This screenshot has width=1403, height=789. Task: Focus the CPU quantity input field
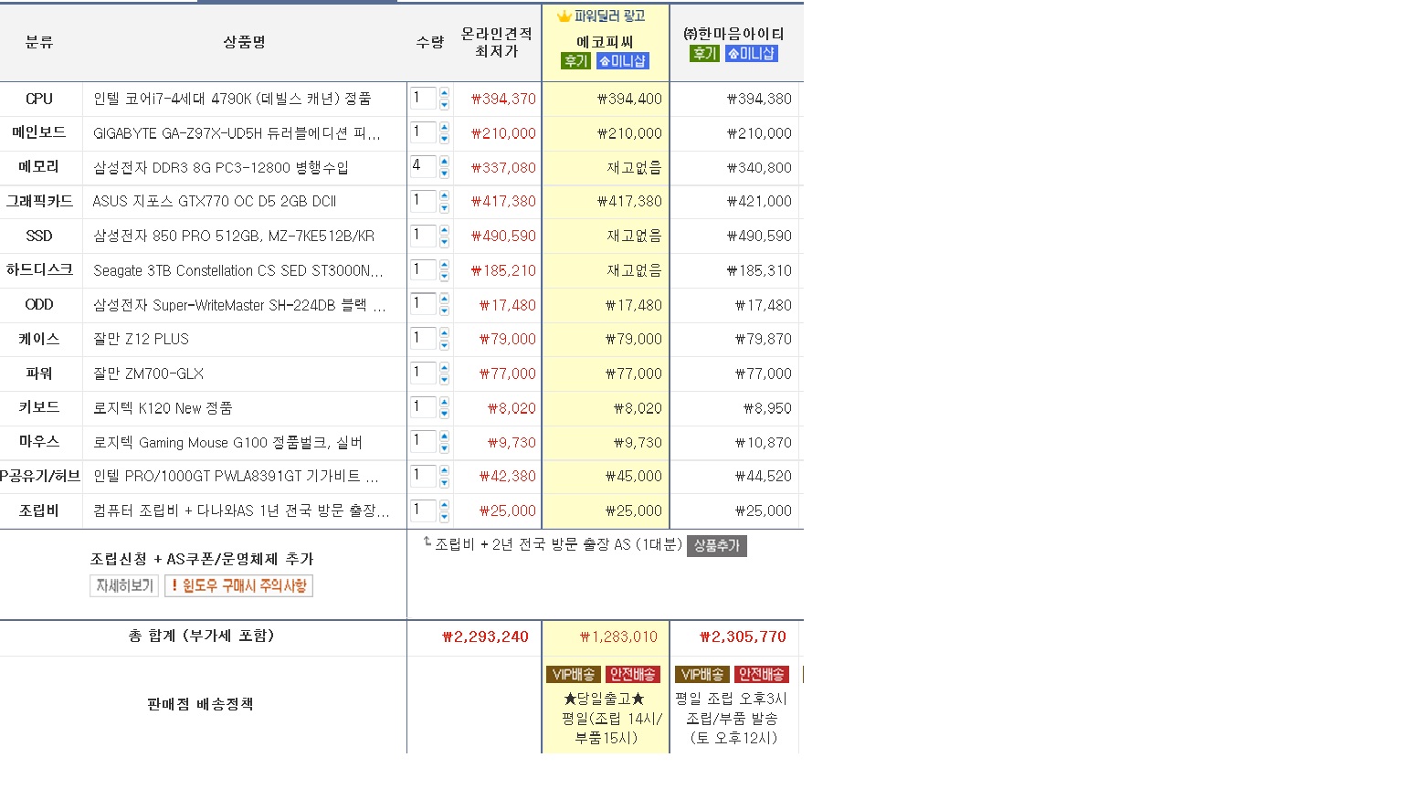[x=423, y=99]
